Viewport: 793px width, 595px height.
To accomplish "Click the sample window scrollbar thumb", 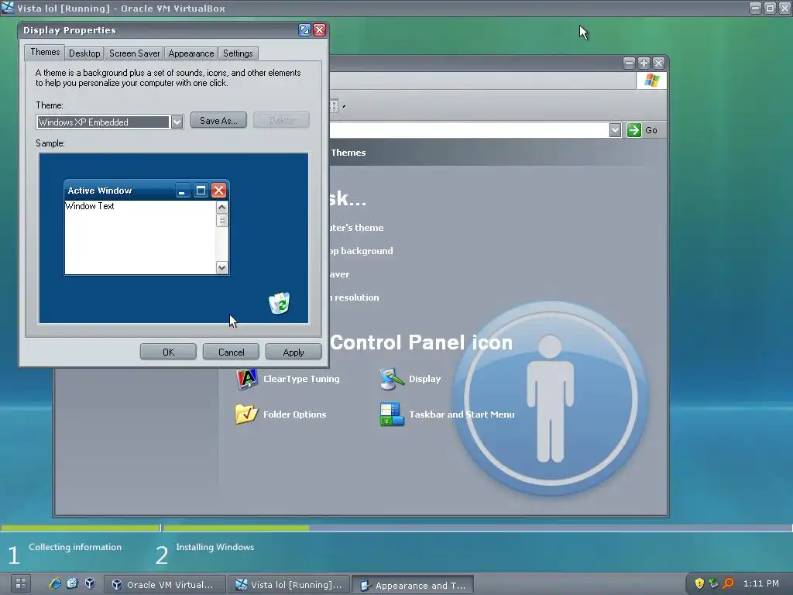I will (x=222, y=220).
